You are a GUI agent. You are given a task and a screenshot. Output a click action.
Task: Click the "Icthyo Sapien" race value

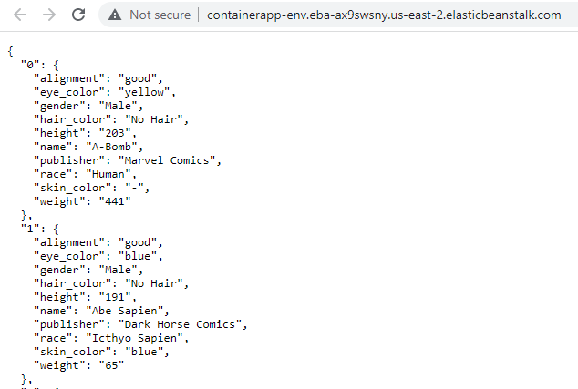(x=134, y=338)
